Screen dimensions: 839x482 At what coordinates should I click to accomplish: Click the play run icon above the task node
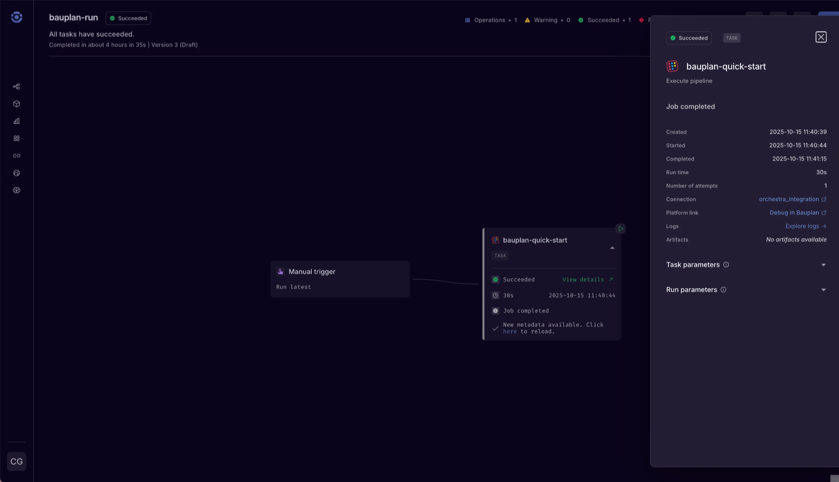click(x=620, y=228)
